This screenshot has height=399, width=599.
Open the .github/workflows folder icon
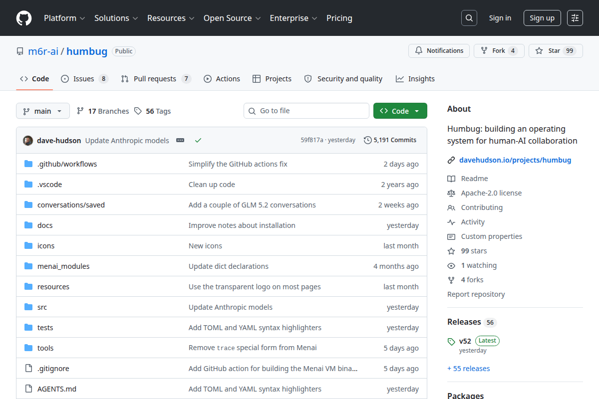(x=28, y=164)
